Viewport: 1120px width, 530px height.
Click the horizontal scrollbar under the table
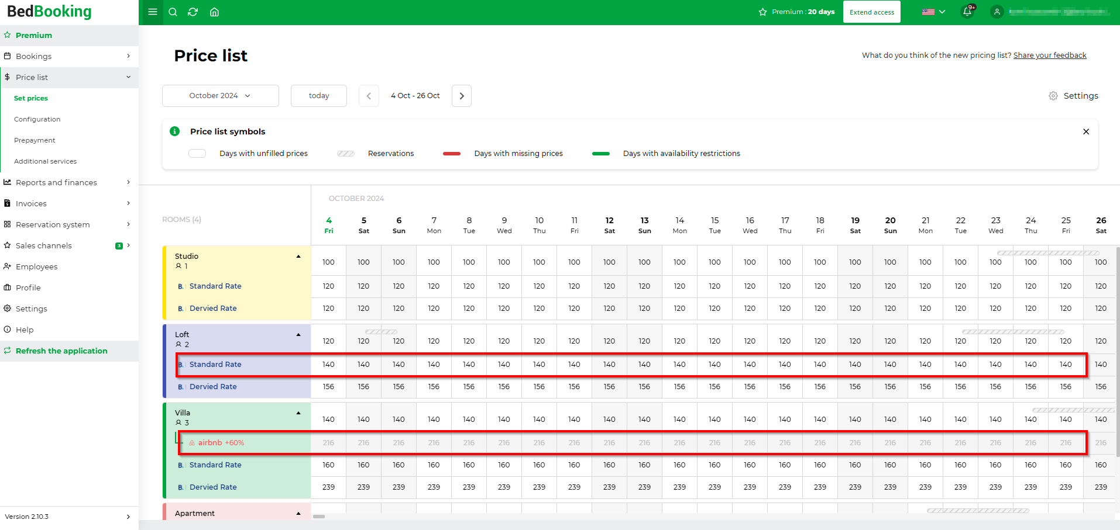click(x=319, y=517)
